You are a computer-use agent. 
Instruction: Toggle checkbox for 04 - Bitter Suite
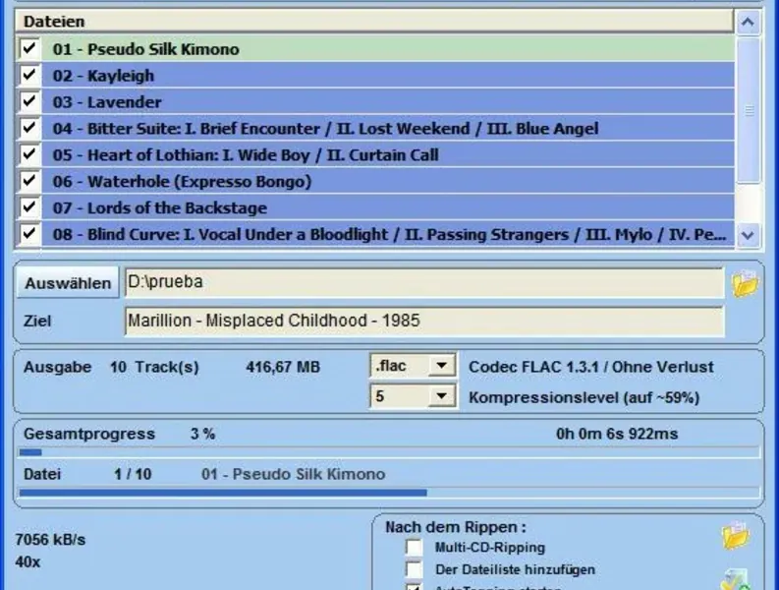tap(28, 128)
